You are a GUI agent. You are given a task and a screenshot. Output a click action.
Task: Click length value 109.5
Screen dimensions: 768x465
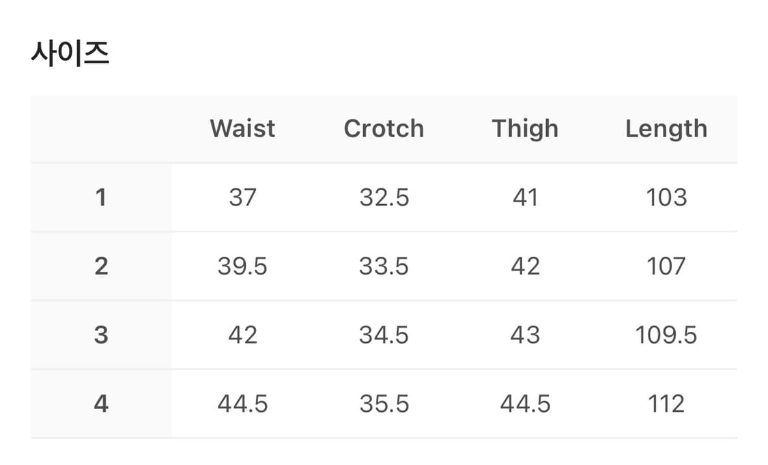coord(666,335)
